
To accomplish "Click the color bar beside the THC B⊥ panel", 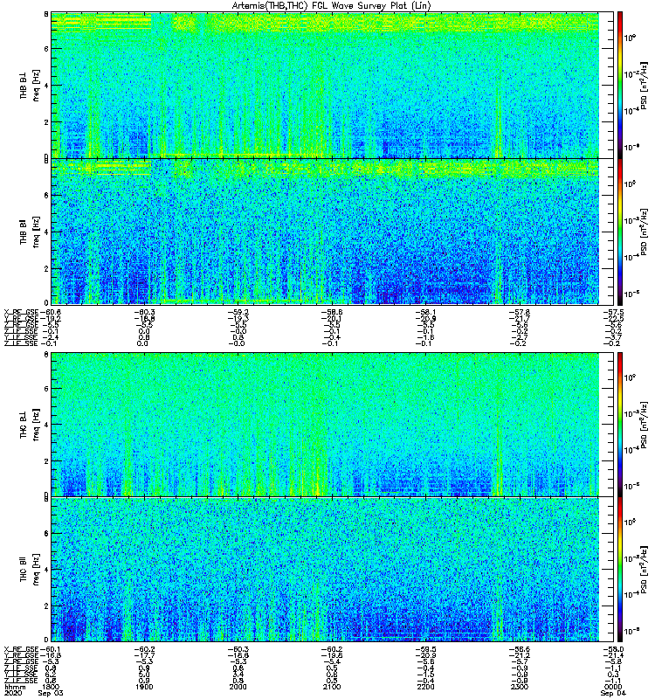I will pos(620,425).
